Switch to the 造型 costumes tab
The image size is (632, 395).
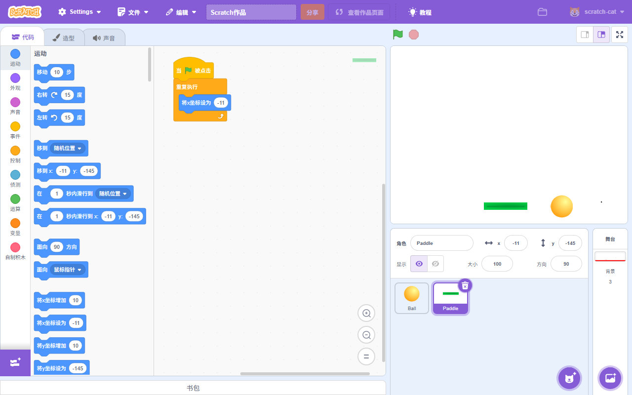64,38
